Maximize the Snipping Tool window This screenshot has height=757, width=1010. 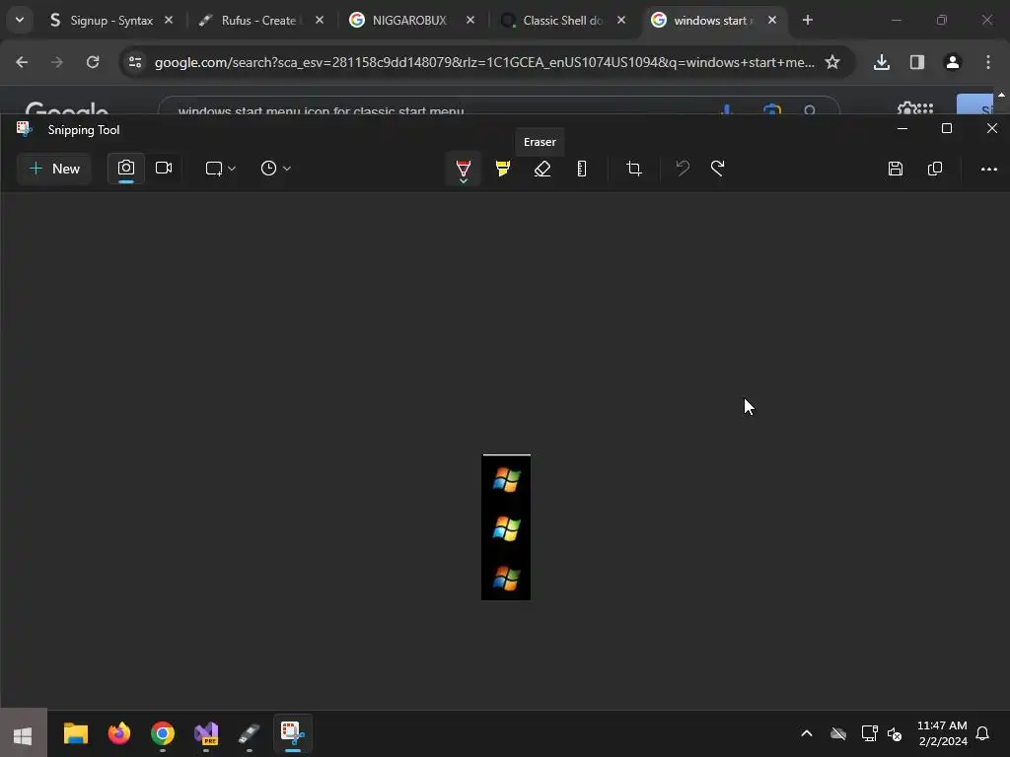[x=947, y=129]
